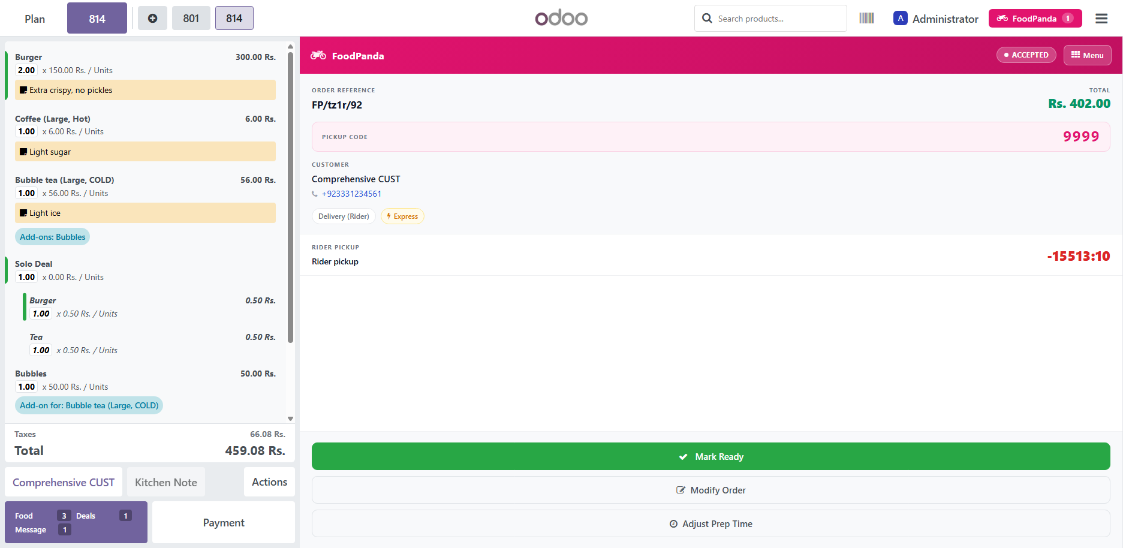Screen dimensions: 1123x548
Task: Open the FoodPanda Menu button
Action: 1087,55
